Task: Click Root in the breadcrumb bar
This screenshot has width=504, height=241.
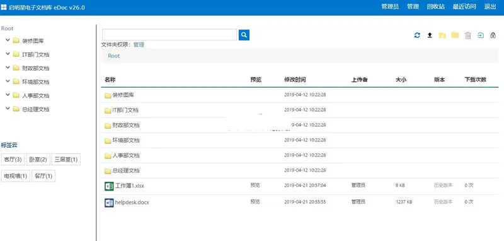Action: 114,56
